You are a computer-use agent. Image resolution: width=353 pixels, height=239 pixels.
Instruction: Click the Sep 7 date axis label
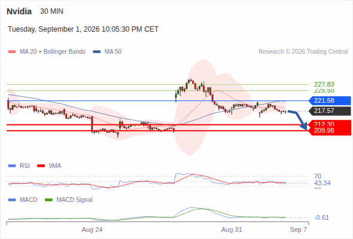299,229
